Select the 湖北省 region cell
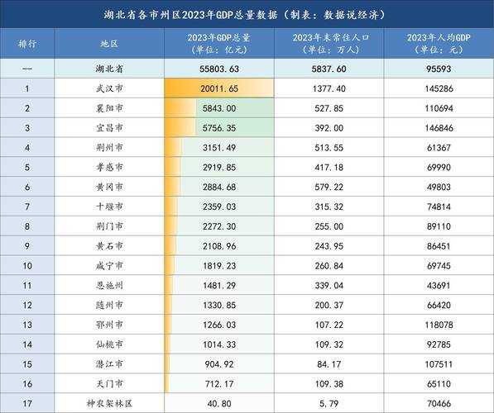 [109, 69]
